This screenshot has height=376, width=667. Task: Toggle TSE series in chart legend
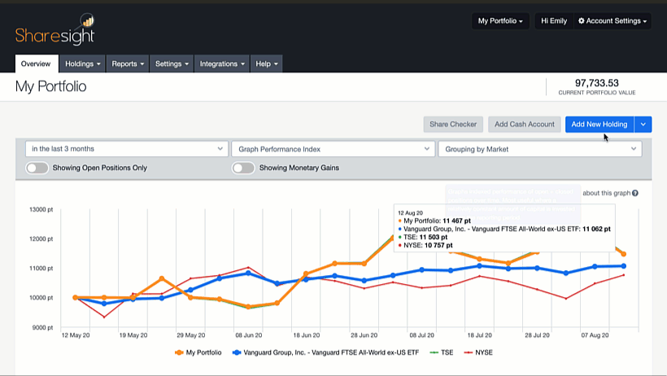[x=442, y=352]
